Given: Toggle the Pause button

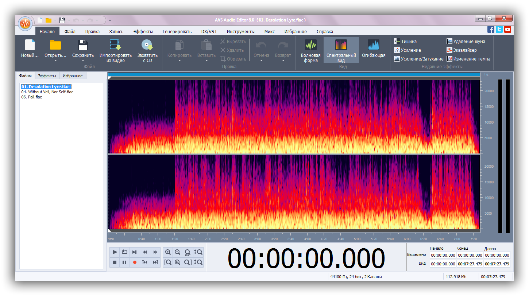Looking at the screenshot, I should [125, 262].
